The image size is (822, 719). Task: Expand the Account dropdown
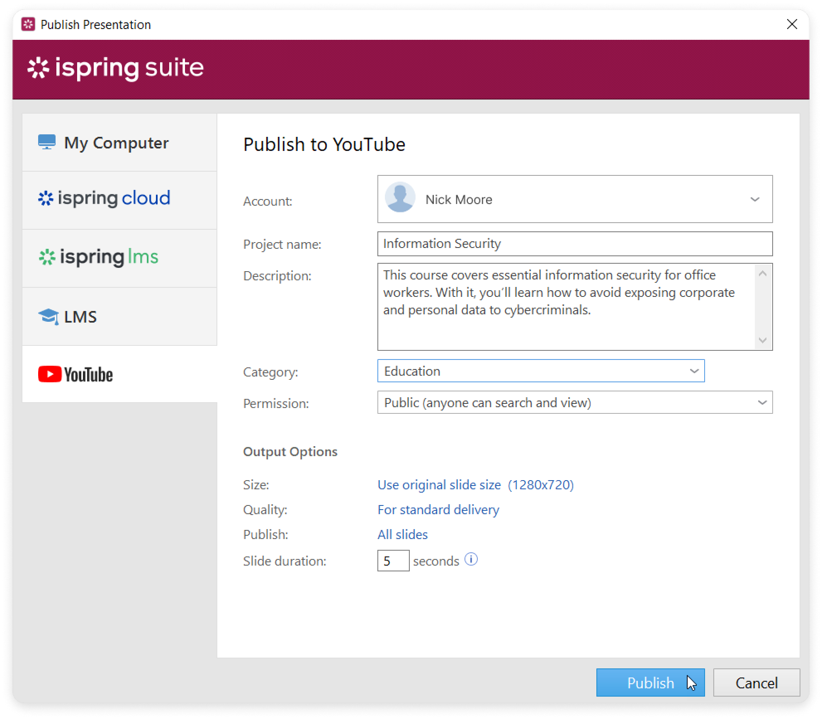(x=754, y=199)
